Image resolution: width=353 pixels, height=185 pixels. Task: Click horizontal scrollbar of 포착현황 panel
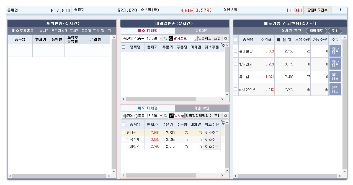pos(59,176)
